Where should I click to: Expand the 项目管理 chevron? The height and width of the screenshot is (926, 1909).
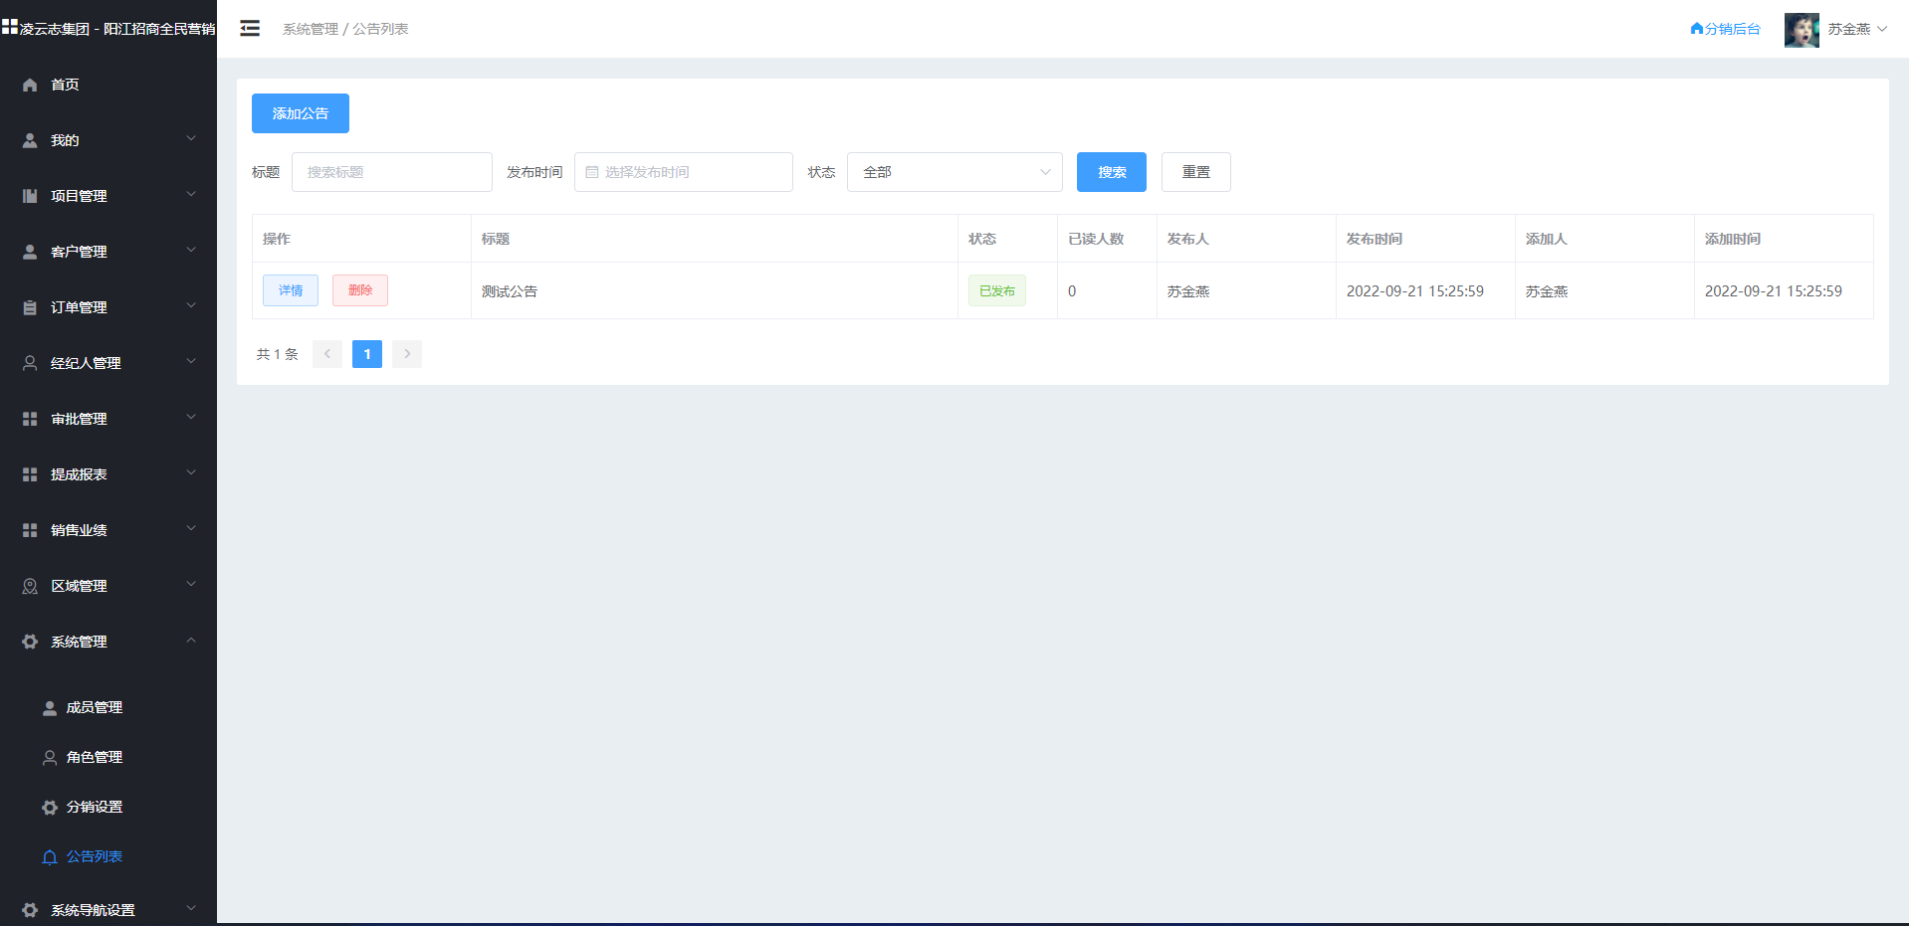coord(191,195)
